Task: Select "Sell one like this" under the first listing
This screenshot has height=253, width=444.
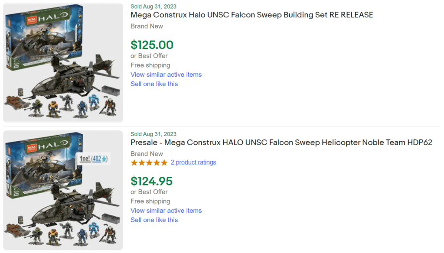Action: (154, 84)
